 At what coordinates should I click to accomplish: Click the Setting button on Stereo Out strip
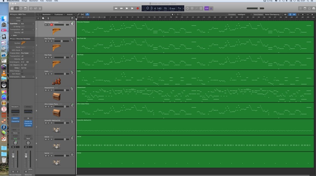[28, 107]
